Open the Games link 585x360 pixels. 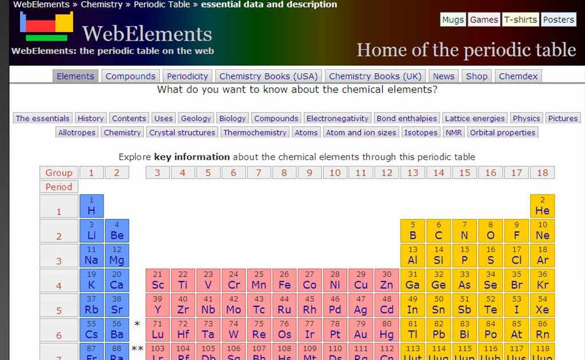(484, 20)
